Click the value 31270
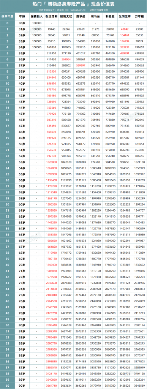 (x=95, y=29)
